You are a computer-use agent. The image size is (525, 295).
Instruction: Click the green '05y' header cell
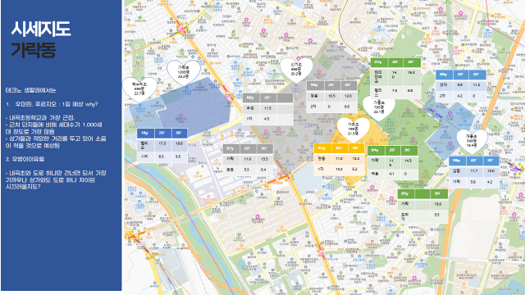pos(406,194)
